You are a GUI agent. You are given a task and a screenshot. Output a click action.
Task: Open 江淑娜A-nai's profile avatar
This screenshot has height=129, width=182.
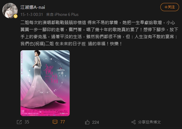[10, 11]
